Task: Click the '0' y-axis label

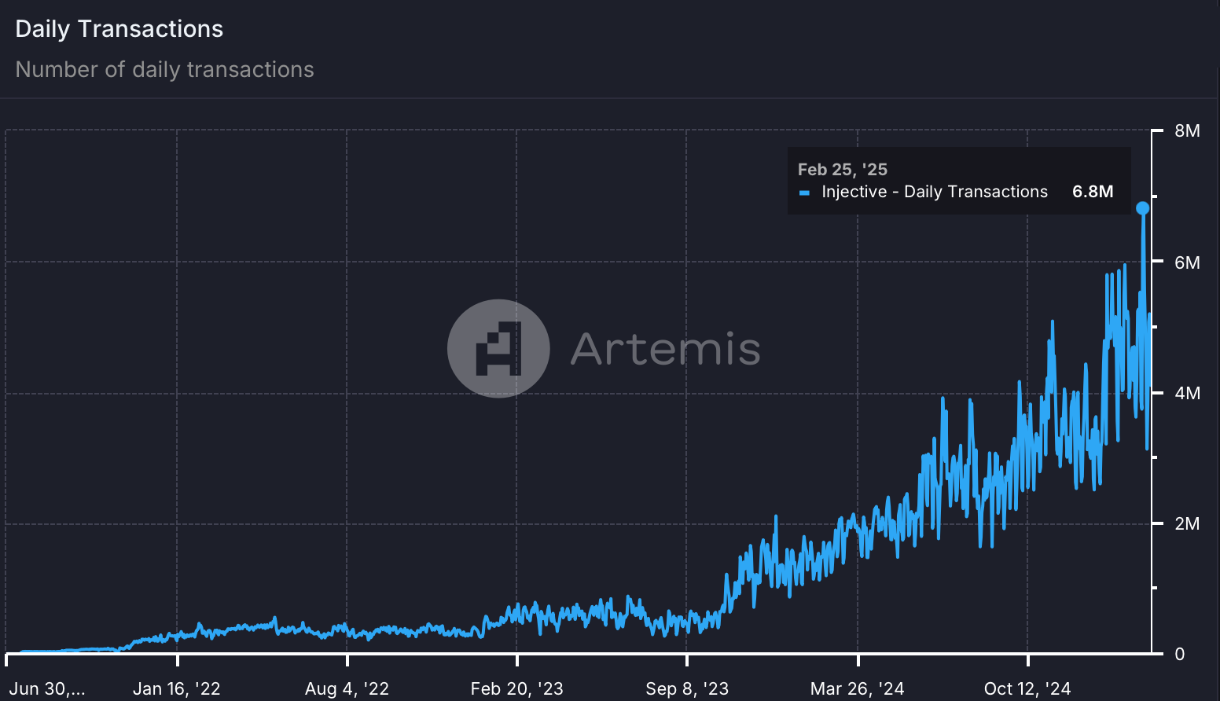Action: tap(1179, 654)
